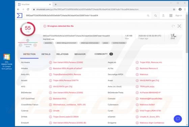
Task: Click alert icon beside Avast result
Action: click(137, 80)
